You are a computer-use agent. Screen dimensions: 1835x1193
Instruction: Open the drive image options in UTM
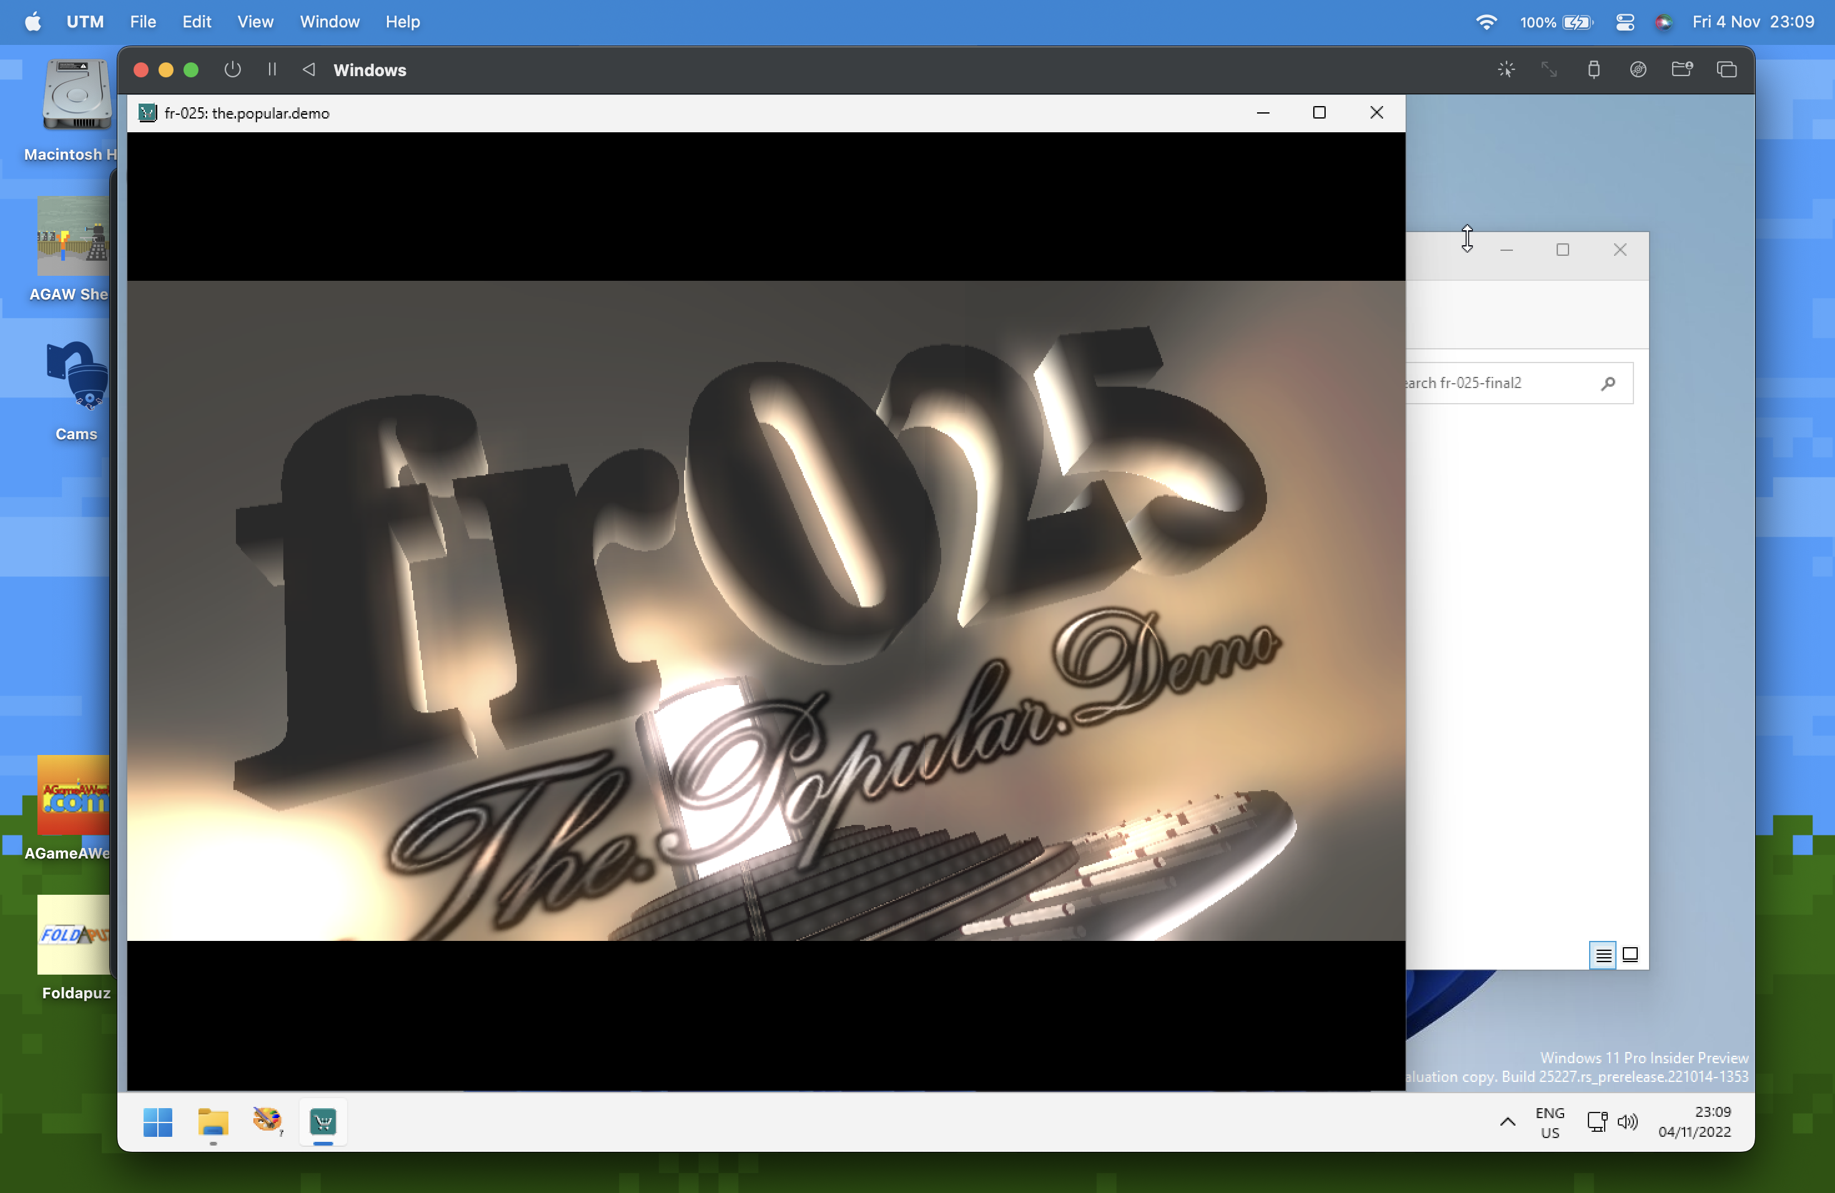[x=1638, y=69]
